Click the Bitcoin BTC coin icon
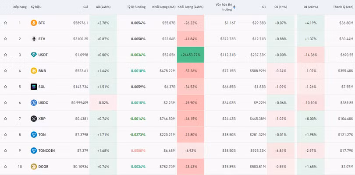 coord(34,23)
